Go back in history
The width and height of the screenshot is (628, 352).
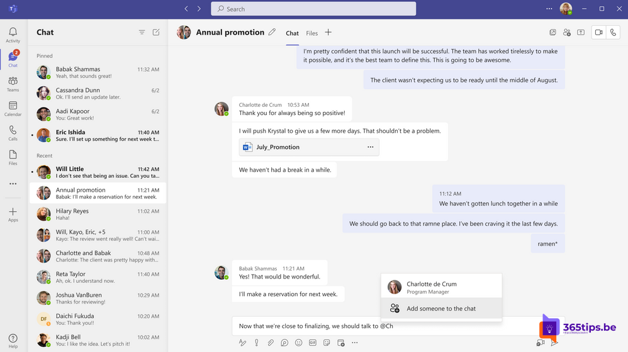[186, 9]
